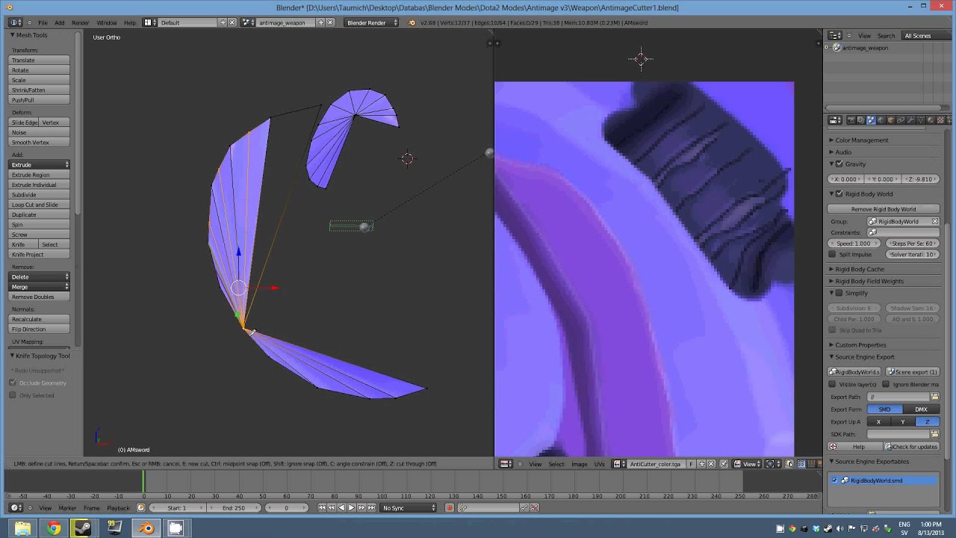Open the Scene properties tab icon
The height and width of the screenshot is (538, 956).
click(x=871, y=120)
